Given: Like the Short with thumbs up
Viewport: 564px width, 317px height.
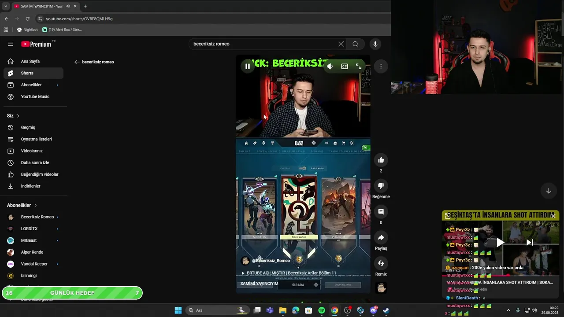Looking at the screenshot, I should coord(381,160).
